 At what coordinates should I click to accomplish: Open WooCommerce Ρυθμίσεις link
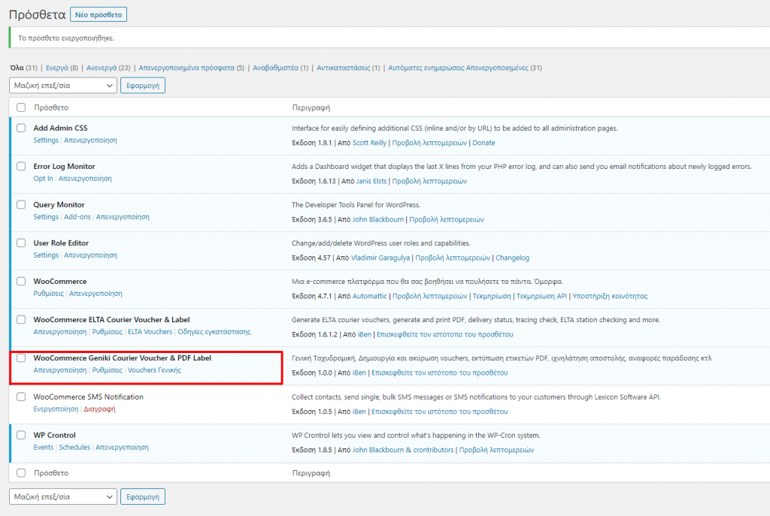pyautogui.click(x=49, y=294)
